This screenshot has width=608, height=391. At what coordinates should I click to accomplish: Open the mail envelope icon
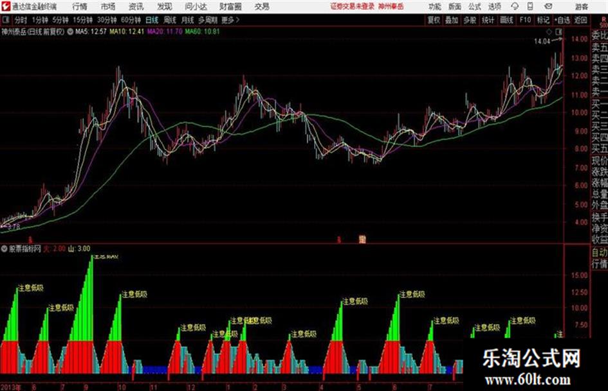click(x=548, y=6)
